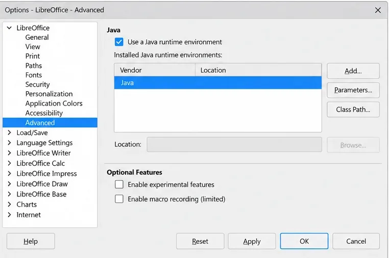Screen dimensions: 389x258
Task: Collapse the LibreOffice tree node
Action: coord(9,28)
